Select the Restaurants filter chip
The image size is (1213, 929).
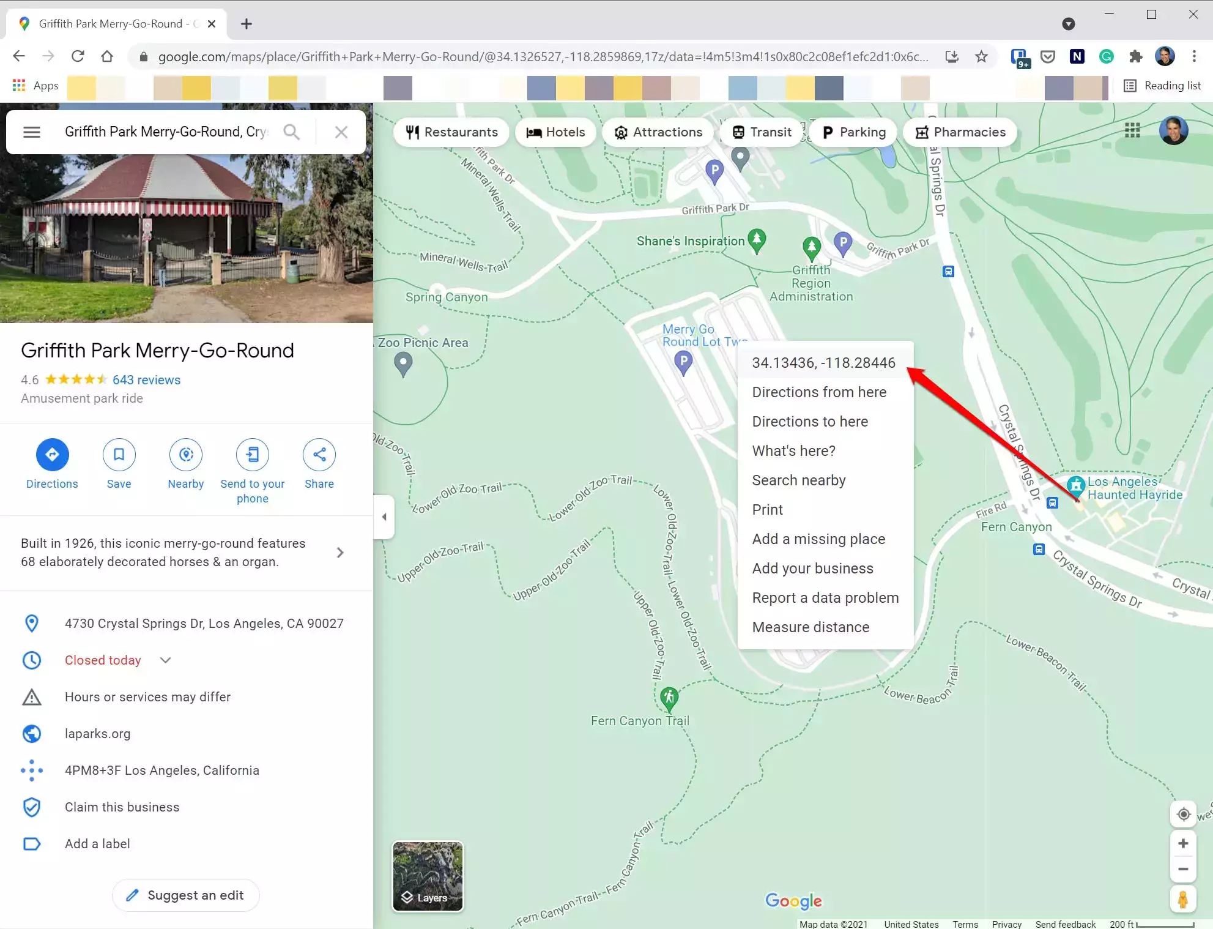click(451, 132)
